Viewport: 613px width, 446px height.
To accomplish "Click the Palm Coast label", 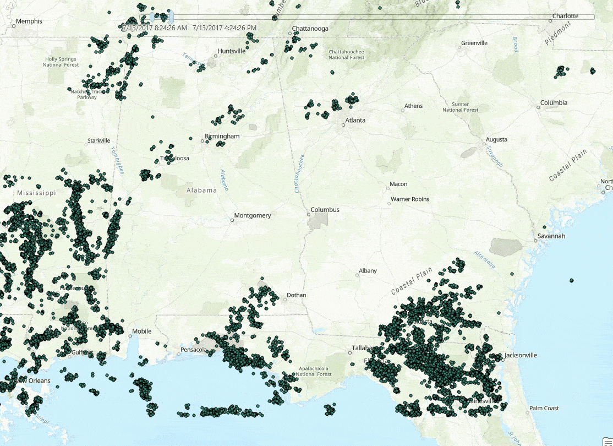I will point(544,408).
